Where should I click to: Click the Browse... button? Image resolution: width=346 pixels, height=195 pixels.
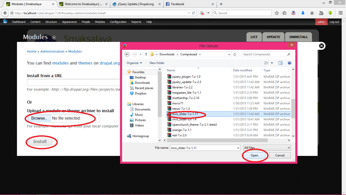pyautogui.click(x=39, y=118)
